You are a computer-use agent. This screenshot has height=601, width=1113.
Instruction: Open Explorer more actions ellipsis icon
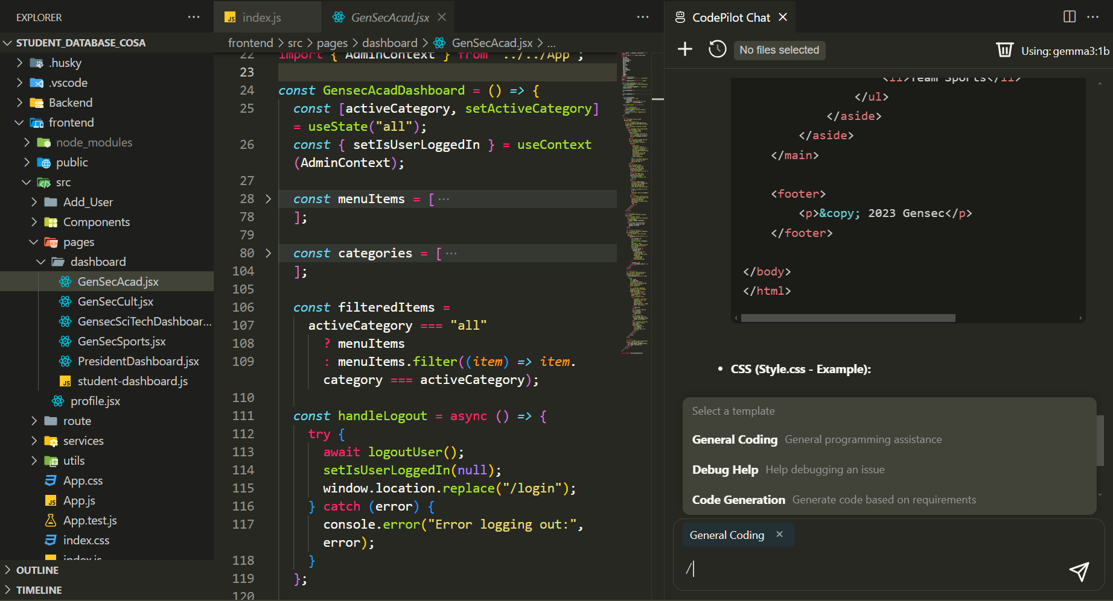193,17
